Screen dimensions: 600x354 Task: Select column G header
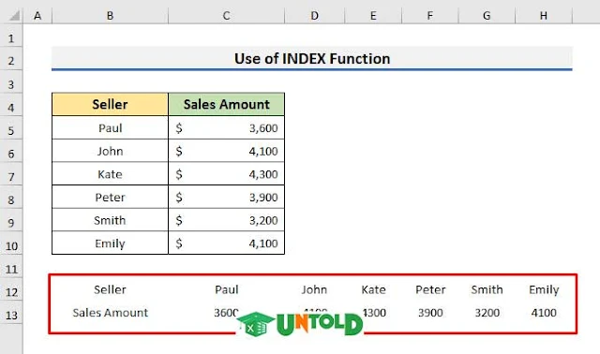point(487,16)
